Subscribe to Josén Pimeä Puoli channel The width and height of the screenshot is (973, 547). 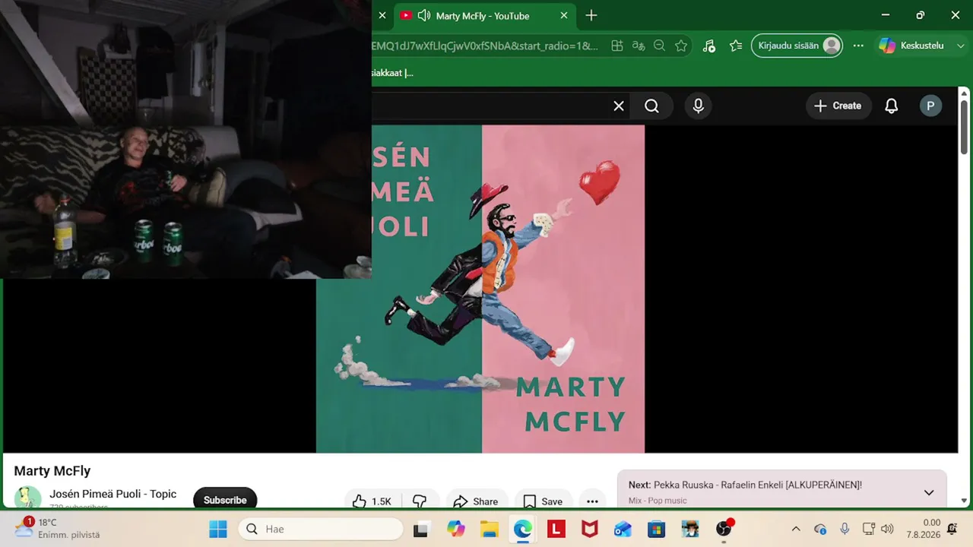point(225,499)
